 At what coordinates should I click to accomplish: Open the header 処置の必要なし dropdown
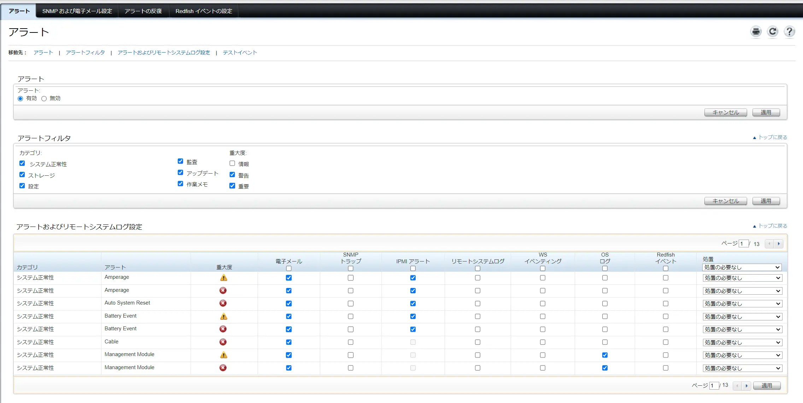click(x=742, y=267)
